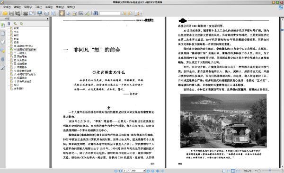Click the find-previous icon after search box
284x173 pixels.
pyautogui.click(x=124, y=13)
